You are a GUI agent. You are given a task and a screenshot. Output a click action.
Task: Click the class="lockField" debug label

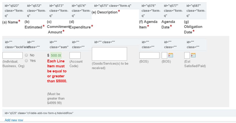coord(17,45)
